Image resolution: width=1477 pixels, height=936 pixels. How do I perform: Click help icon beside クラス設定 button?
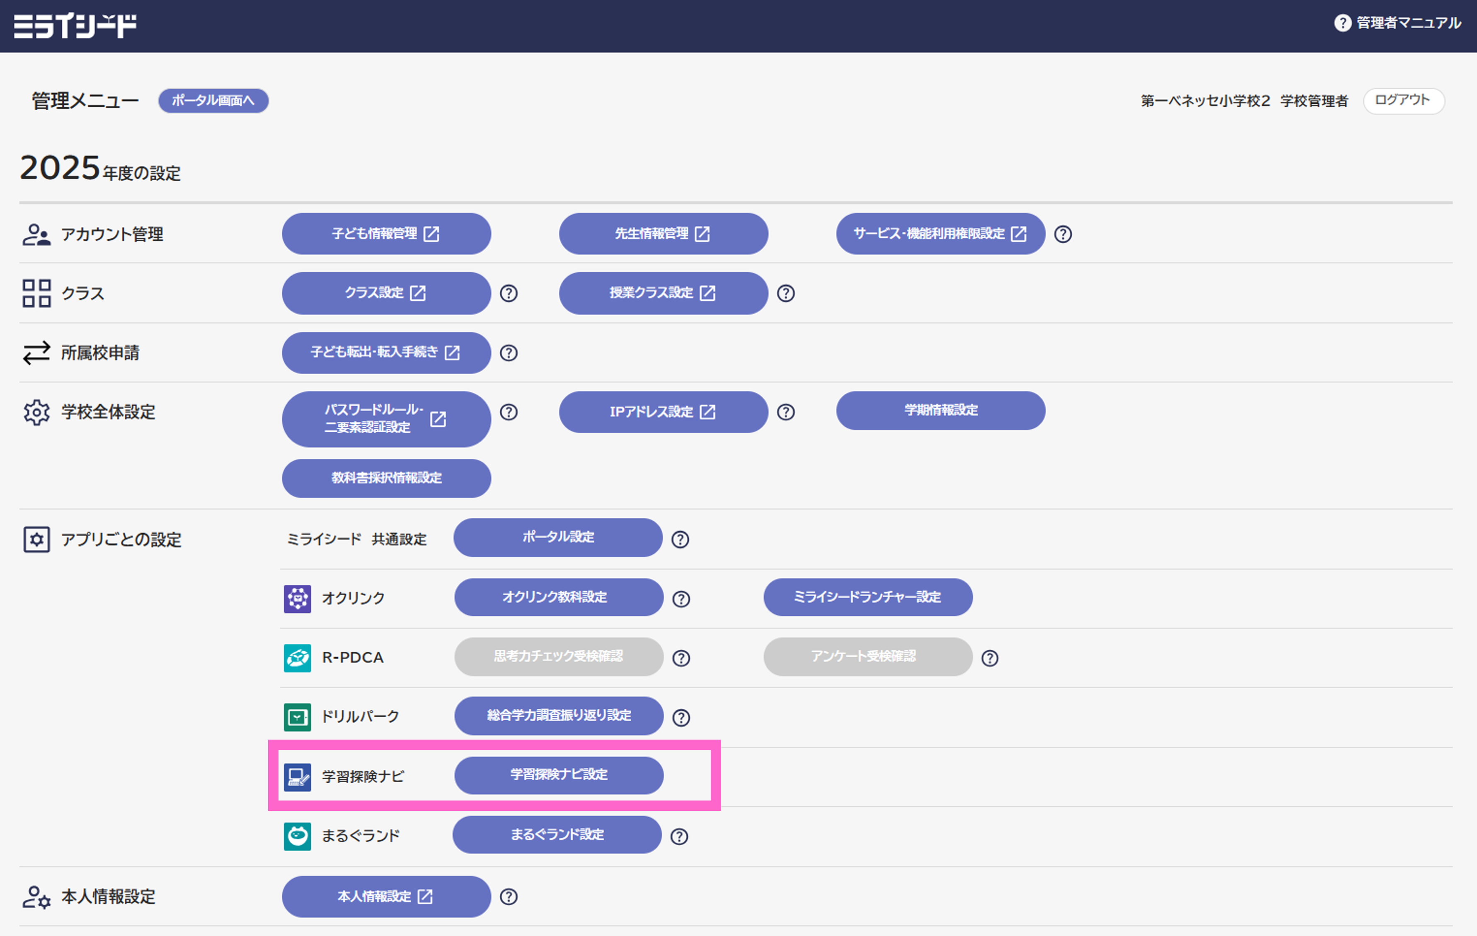[x=508, y=293]
